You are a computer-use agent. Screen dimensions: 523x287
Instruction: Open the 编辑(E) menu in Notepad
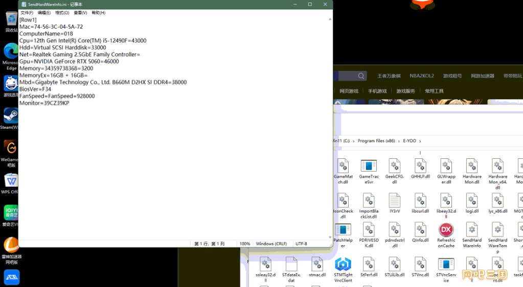click(44, 13)
